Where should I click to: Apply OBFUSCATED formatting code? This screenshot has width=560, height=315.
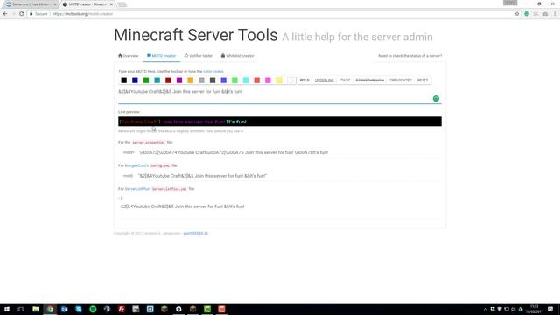401,80
